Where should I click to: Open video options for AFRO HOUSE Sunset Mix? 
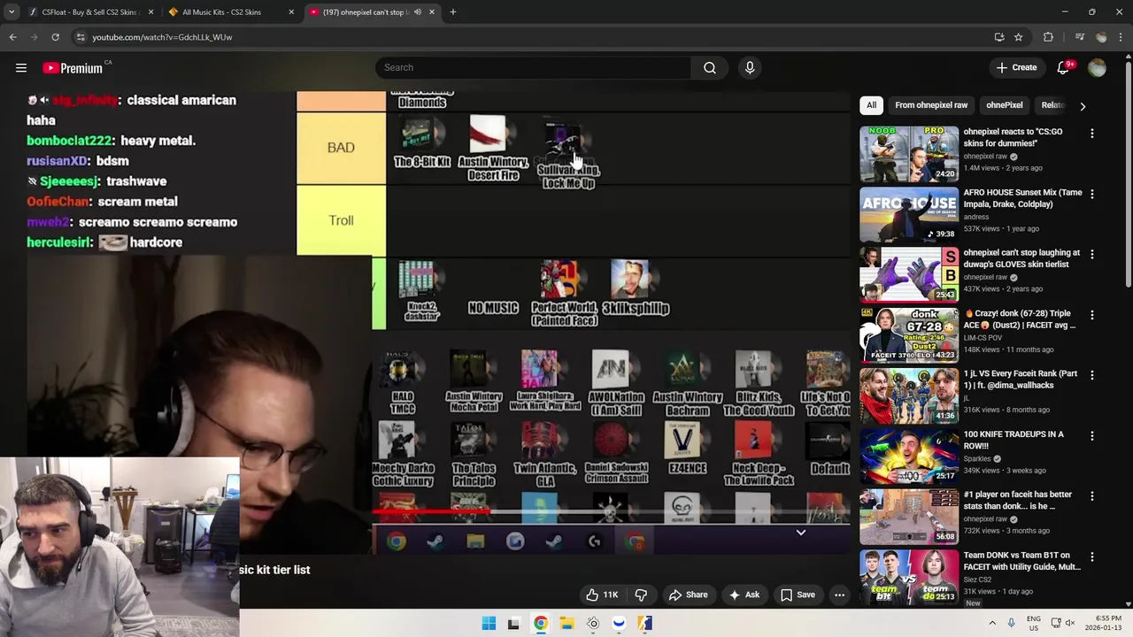(x=1091, y=194)
